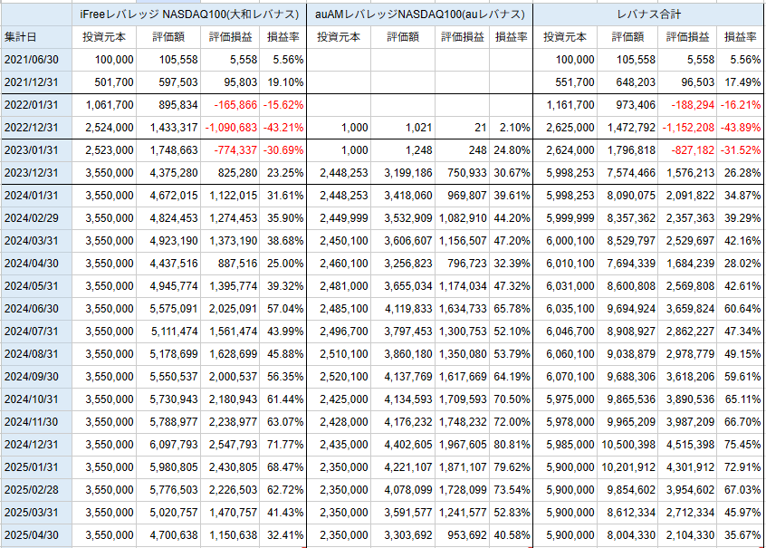
Task: Select date cell 2025/02/28
Action: [36, 490]
